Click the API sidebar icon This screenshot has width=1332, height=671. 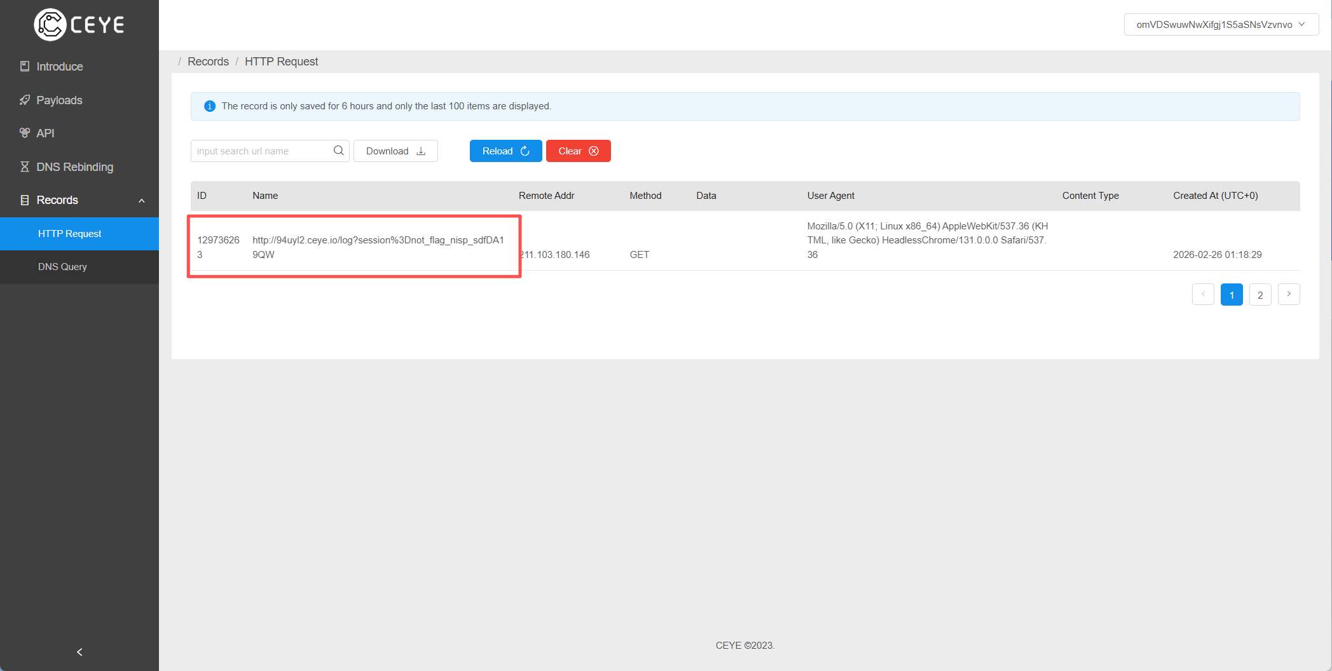[x=25, y=133]
